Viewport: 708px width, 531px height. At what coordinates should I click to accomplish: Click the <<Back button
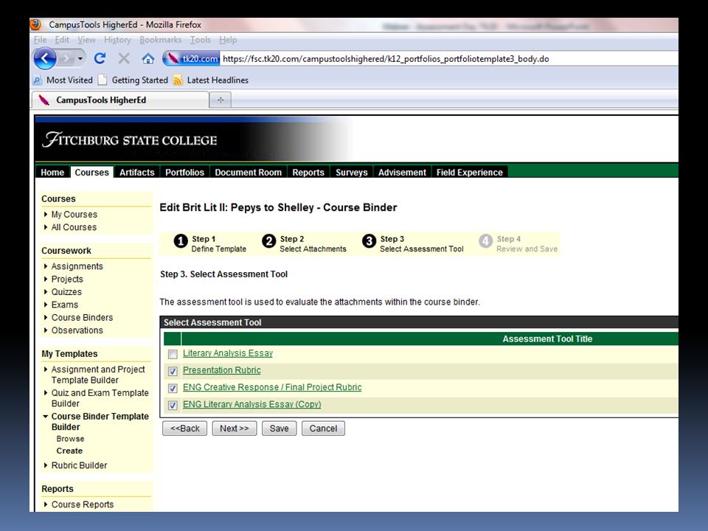(x=184, y=428)
